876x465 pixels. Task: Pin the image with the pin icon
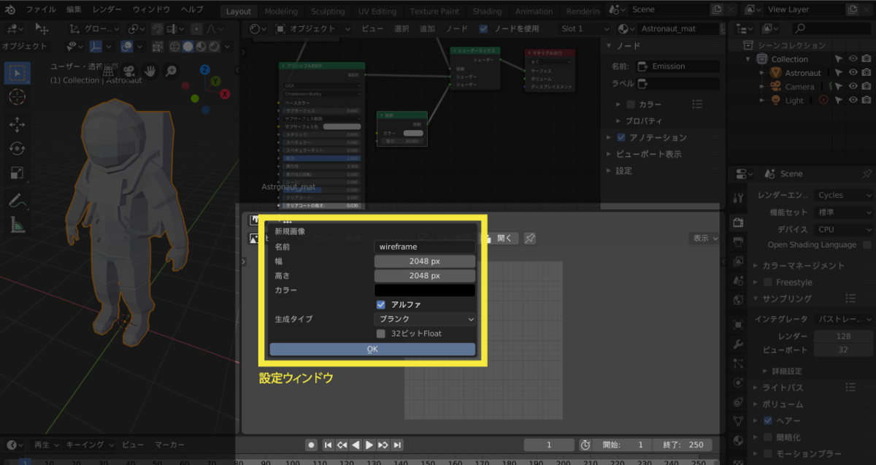pyautogui.click(x=530, y=238)
